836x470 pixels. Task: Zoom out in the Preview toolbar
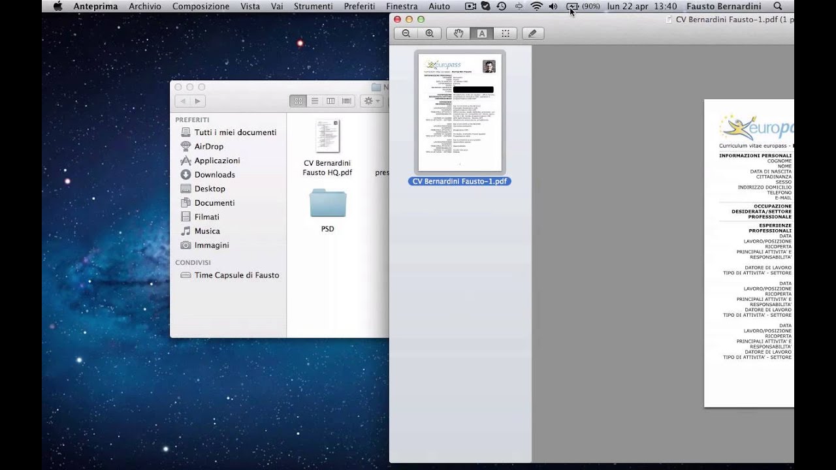(x=406, y=33)
